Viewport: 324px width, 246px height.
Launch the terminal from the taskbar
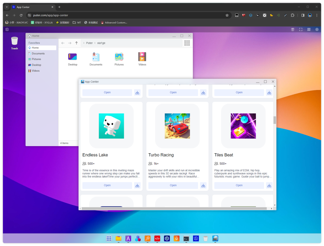pos(186,238)
